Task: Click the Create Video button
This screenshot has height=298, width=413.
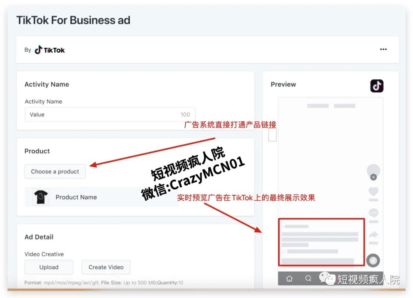Action: click(x=106, y=267)
